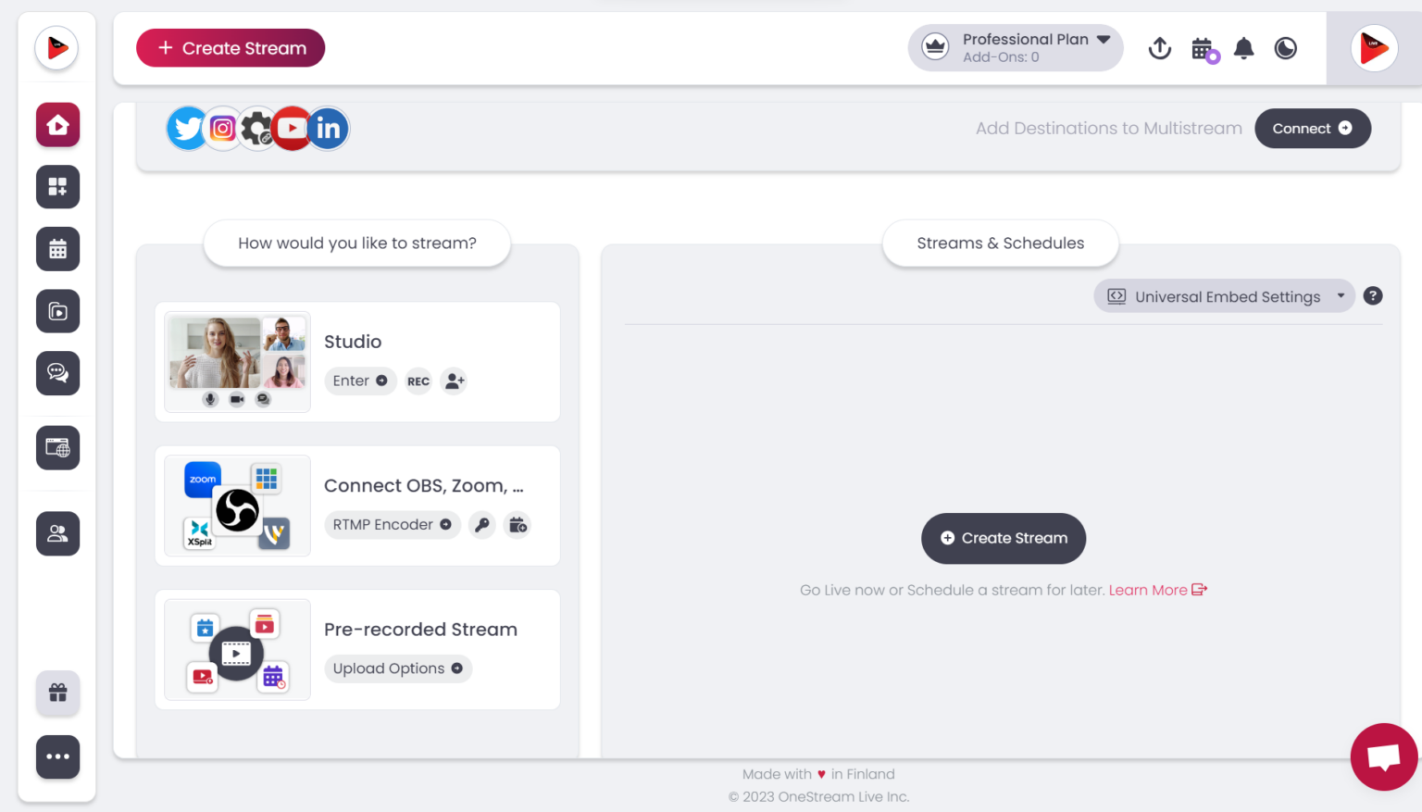
Task: Toggle dark mode with the moon icon
Action: pos(1285,48)
